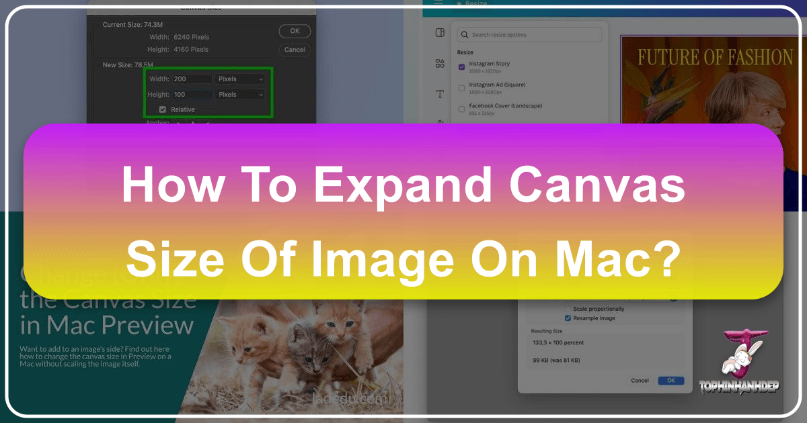The image size is (807, 423).
Task: Click the split-layout panel icon at sidebar top
Action: [440, 32]
